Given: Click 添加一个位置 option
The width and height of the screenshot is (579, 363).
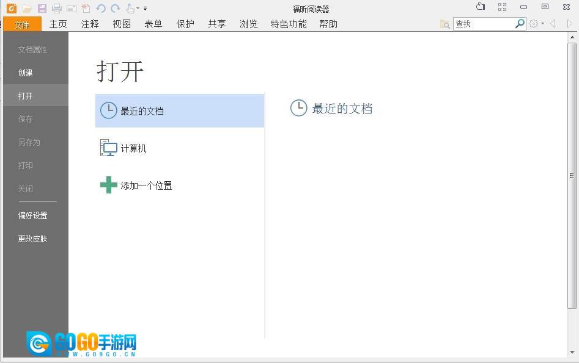Looking at the screenshot, I should [x=180, y=185].
